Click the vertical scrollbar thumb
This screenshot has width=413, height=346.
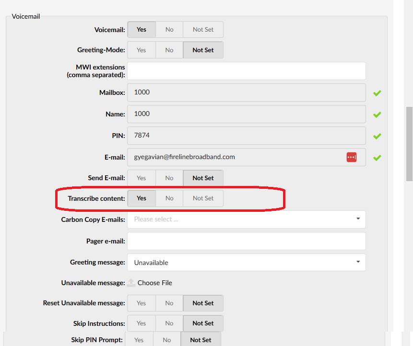409,144
